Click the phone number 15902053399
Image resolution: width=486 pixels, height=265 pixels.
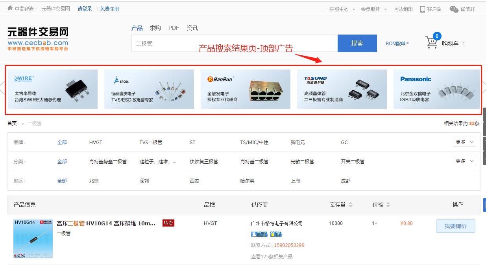click(289, 245)
